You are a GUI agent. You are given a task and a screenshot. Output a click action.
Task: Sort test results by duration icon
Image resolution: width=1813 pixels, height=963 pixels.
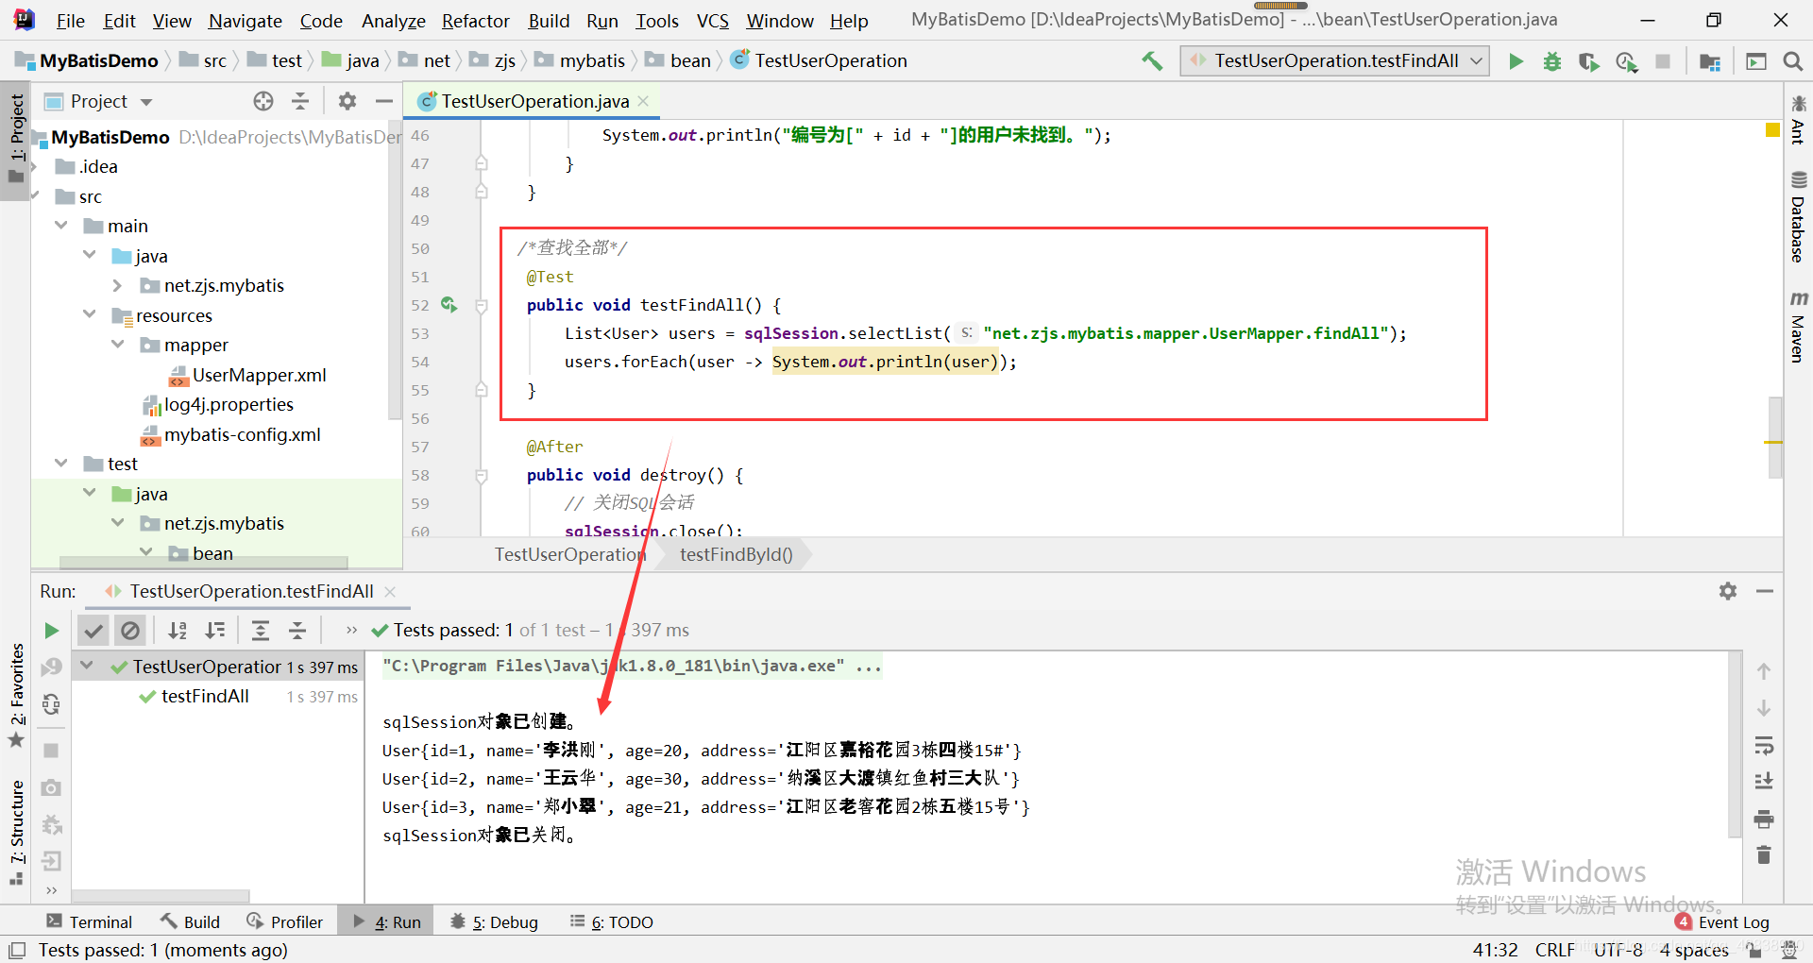pyautogui.click(x=215, y=631)
